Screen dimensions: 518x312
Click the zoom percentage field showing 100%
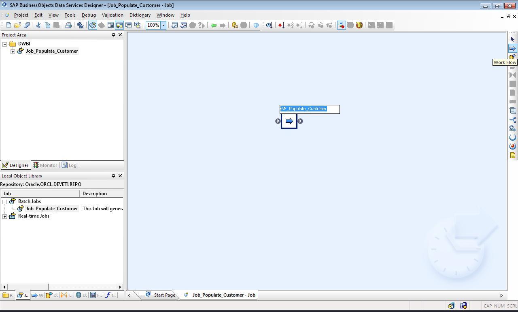(153, 25)
